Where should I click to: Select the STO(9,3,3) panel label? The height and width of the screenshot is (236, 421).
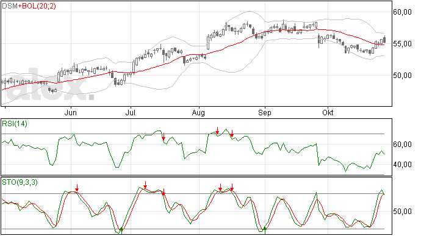coord(20,182)
